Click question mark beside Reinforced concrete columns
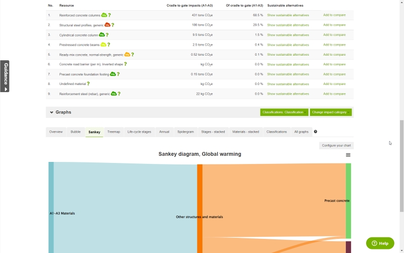 point(110,15)
